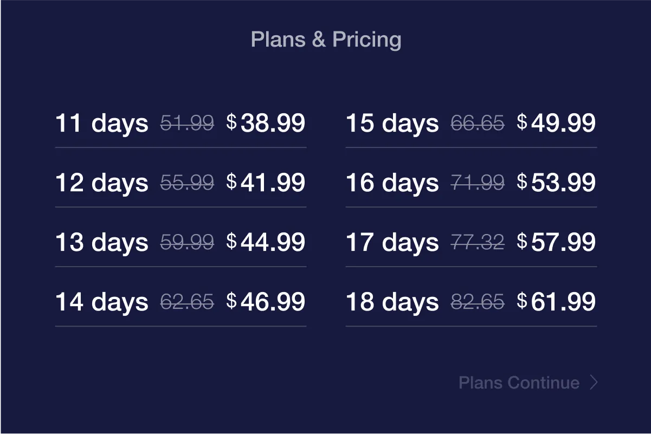Pick the 17 days plan
Viewport: 651px width, 434px height.
click(471, 242)
